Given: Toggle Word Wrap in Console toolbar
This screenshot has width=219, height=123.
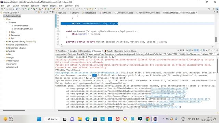Looking at the screenshot, I should click(192, 50).
